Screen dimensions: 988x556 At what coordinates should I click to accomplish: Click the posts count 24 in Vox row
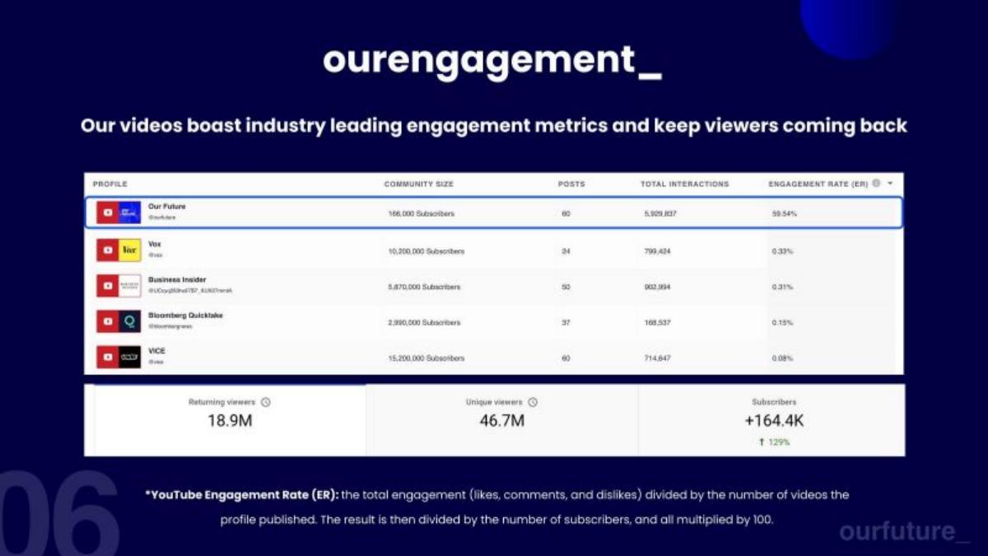tap(566, 251)
